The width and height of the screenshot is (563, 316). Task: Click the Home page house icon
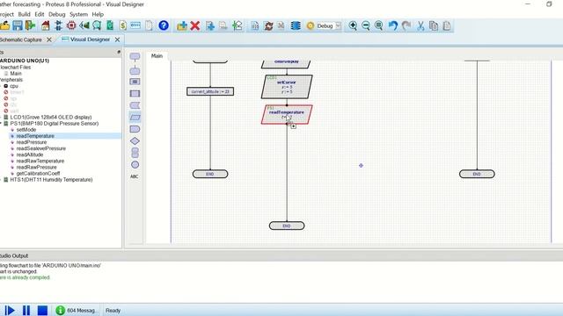coord(46,25)
